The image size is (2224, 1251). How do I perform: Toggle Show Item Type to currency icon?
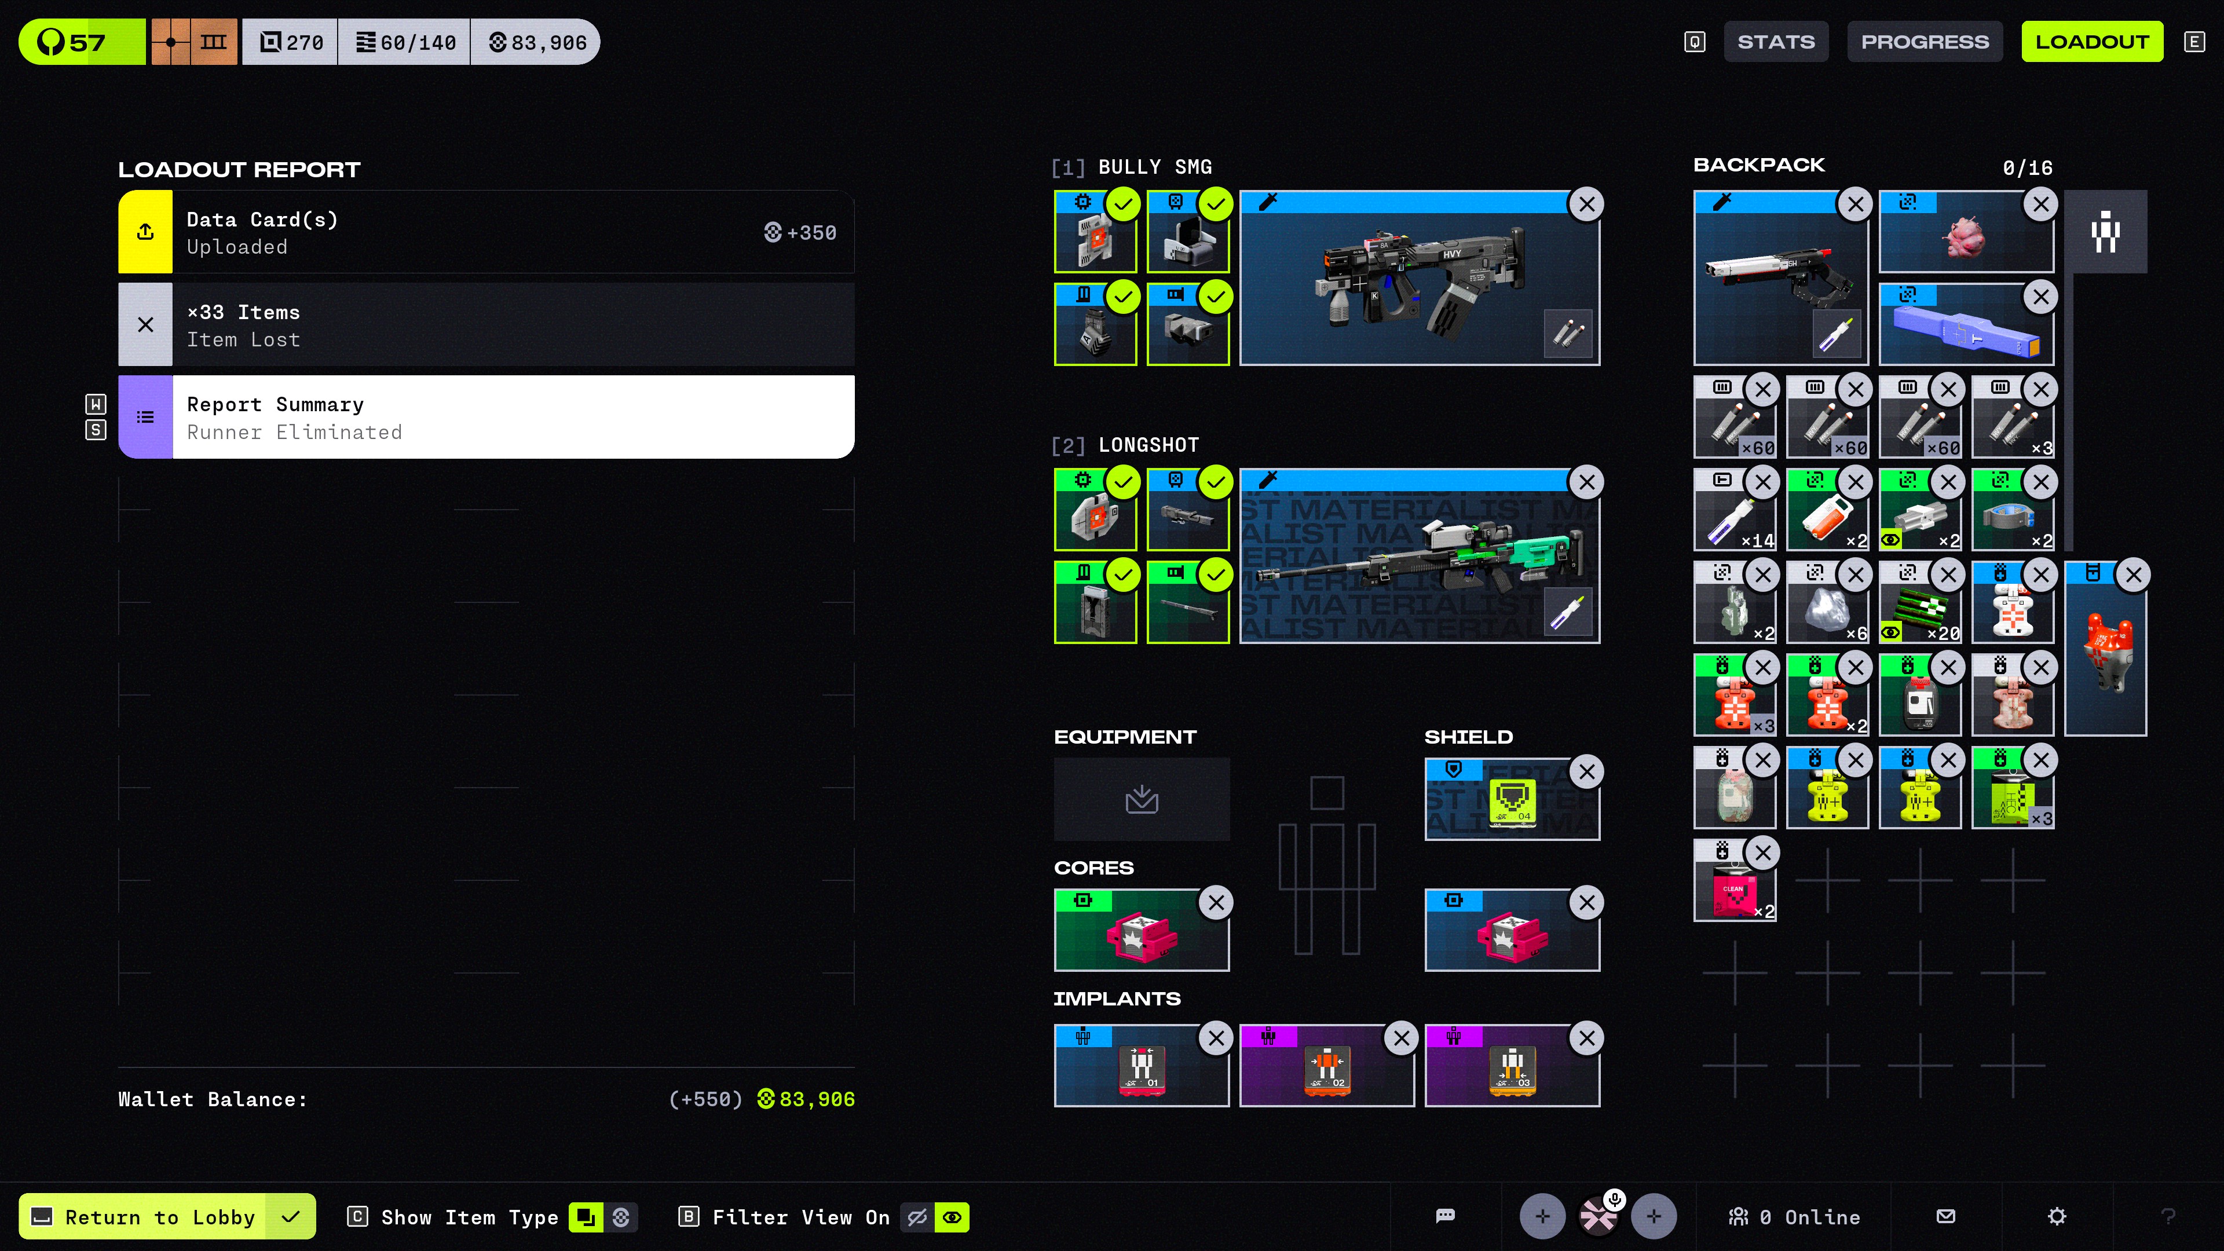pos(621,1216)
